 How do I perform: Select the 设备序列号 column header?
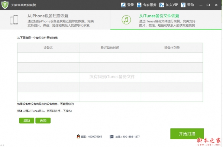tap(172, 48)
